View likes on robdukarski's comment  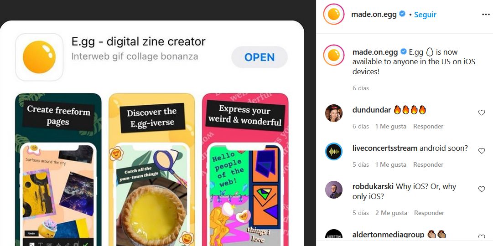(x=391, y=213)
